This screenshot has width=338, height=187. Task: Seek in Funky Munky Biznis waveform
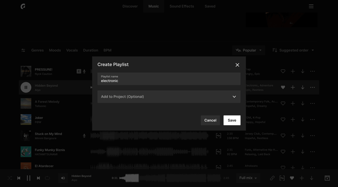(150, 152)
